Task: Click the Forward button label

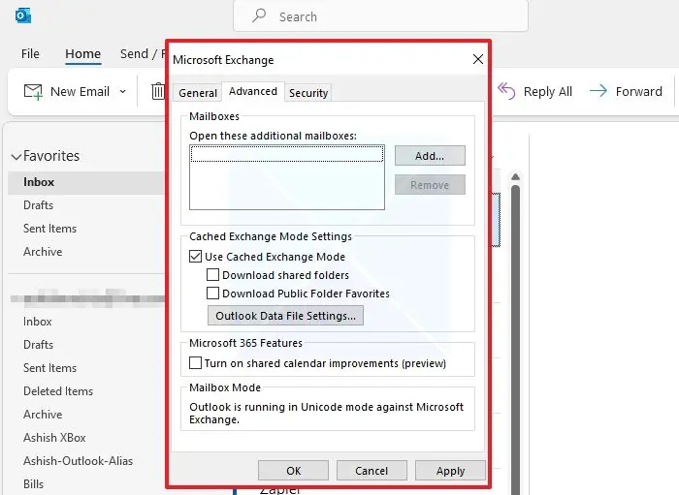Action: pyautogui.click(x=638, y=92)
